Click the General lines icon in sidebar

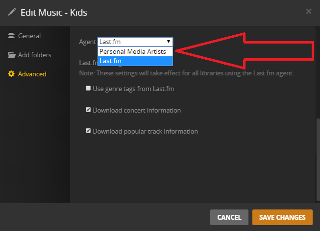(x=11, y=36)
